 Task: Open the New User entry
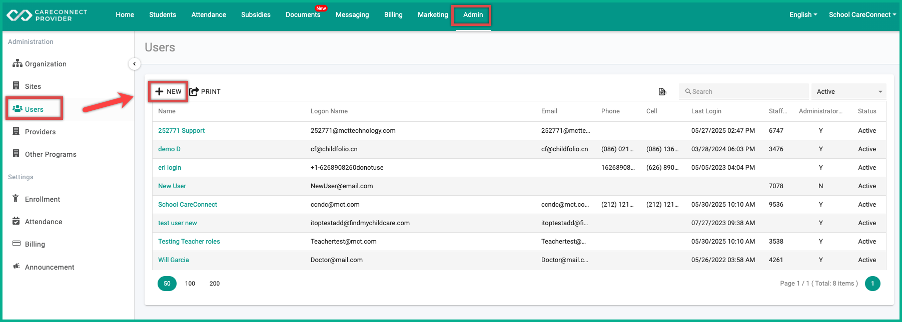[x=172, y=186]
